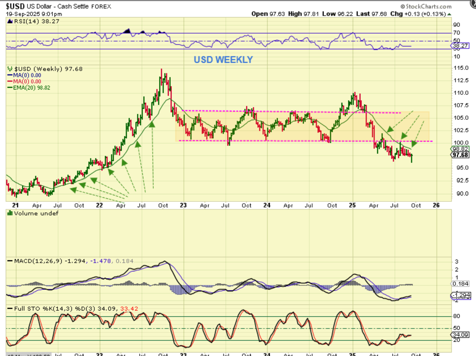Click the 70 label on RSI axis
The image size is (476, 356).
(456, 33)
